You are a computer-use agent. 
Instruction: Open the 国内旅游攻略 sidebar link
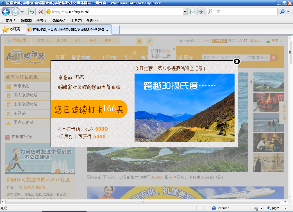[x=25, y=95]
